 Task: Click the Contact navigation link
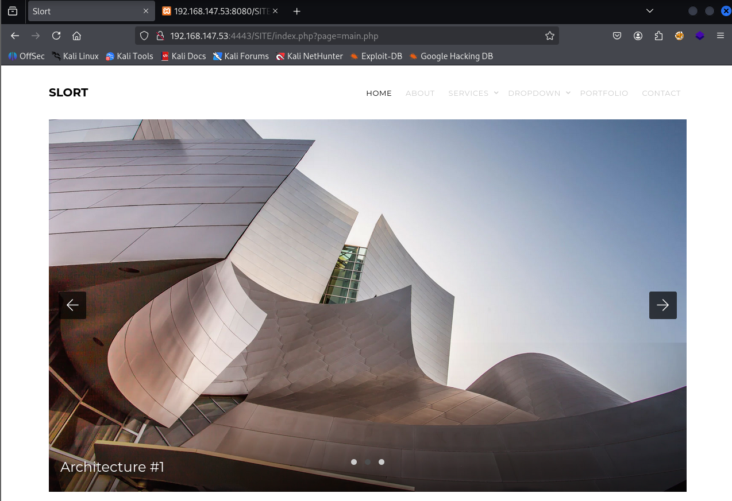(x=661, y=93)
